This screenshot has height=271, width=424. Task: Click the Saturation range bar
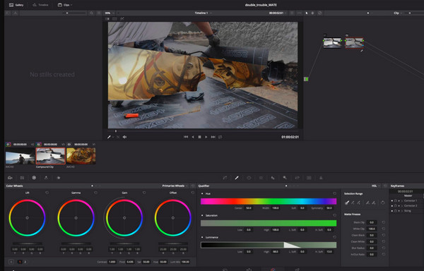point(269,223)
